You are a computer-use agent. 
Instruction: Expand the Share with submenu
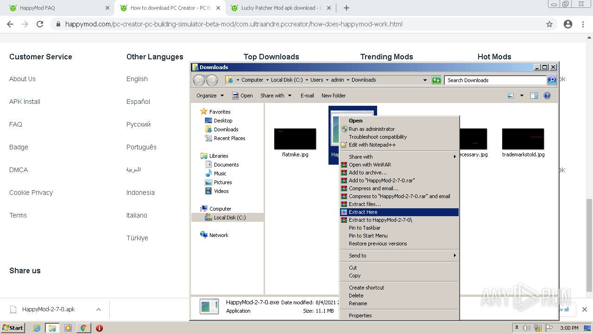(x=399, y=157)
